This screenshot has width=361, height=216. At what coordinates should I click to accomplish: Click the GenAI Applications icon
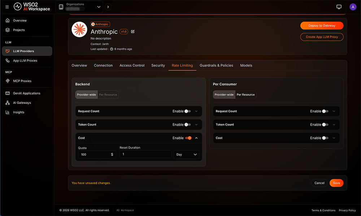[8, 93]
